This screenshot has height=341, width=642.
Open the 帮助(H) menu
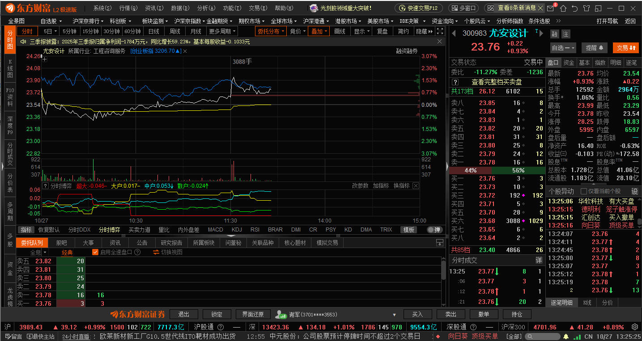click(x=284, y=8)
